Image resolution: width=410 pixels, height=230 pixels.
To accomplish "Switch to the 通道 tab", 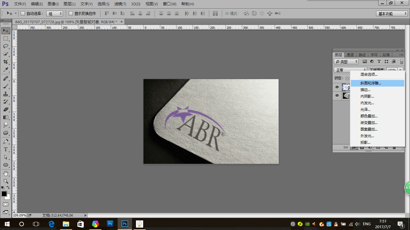I will (x=350, y=55).
